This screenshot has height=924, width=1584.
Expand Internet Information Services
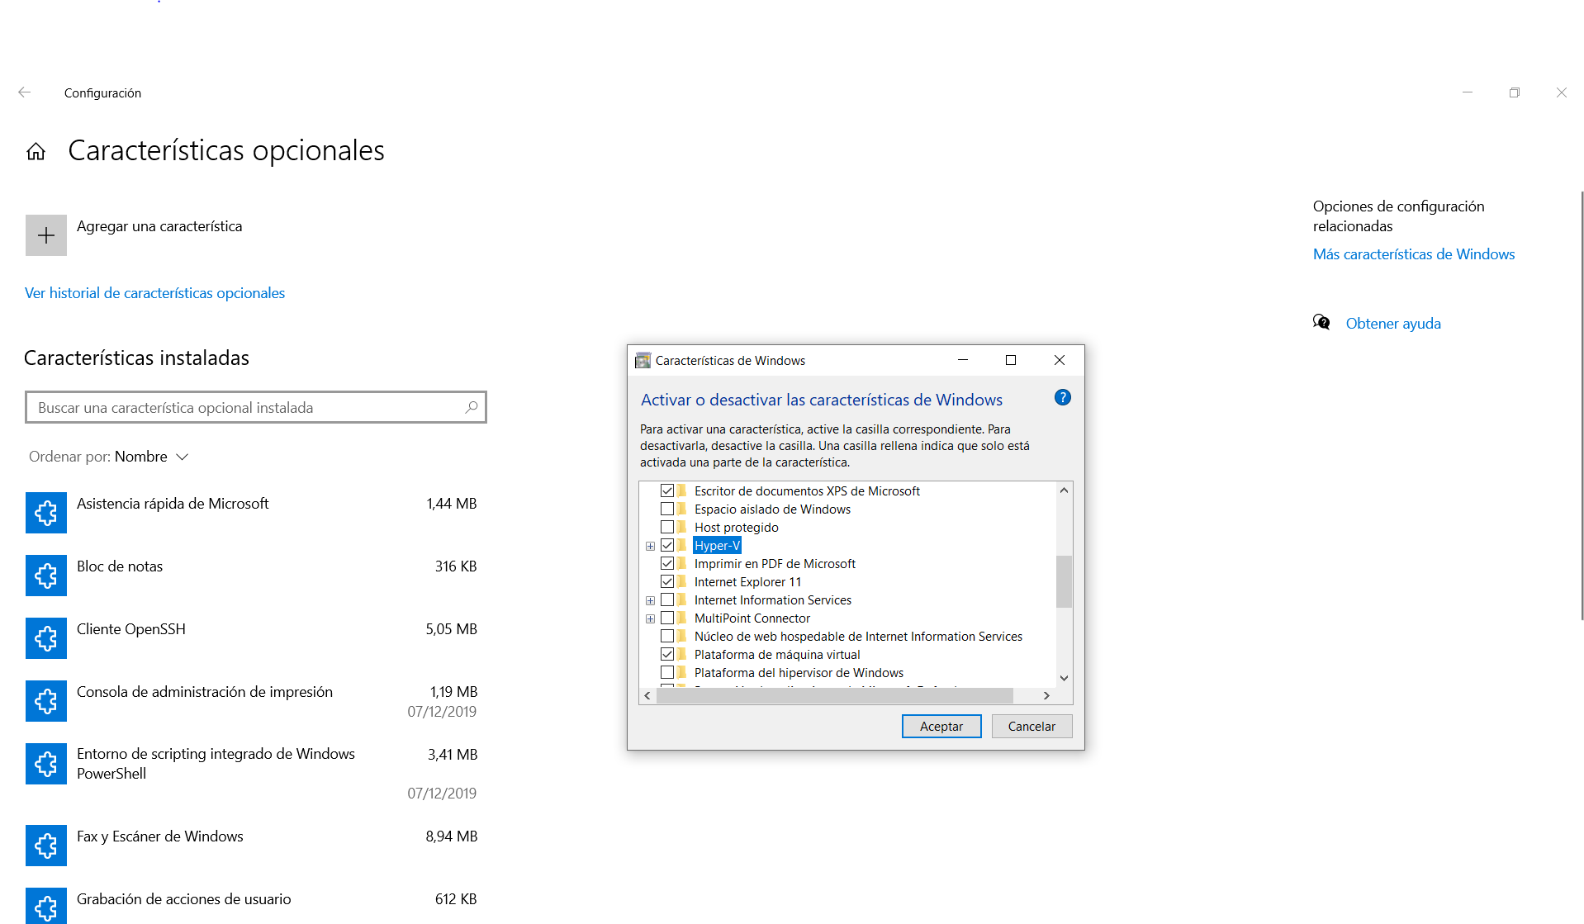(650, 599)
